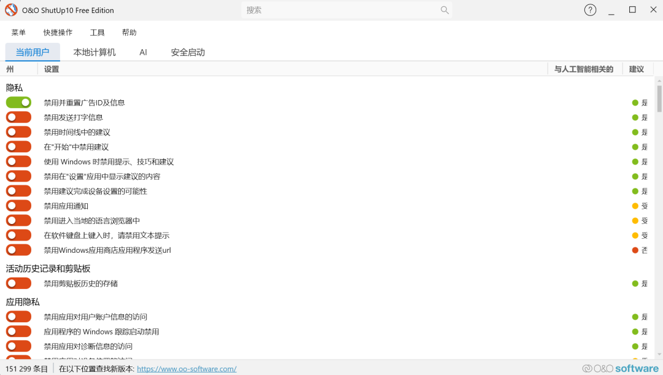The image size is (663, 375).
Task: Click green recommendation dot for 禁用发送打字信息
Action: coord(635,117)
